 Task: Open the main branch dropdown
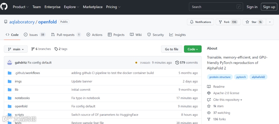[x=16, y=49]
